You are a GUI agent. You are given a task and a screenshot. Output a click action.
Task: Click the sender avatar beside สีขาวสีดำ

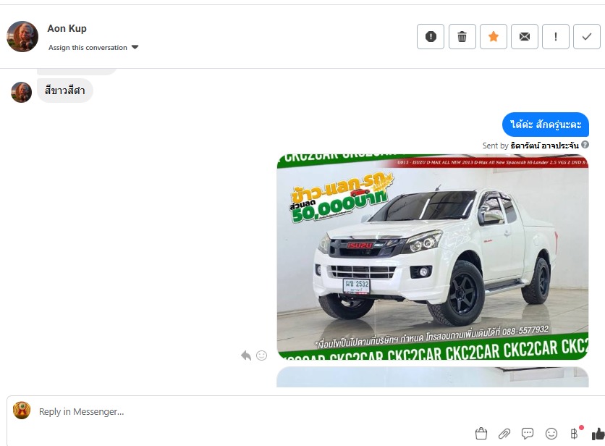click(21, 92)
